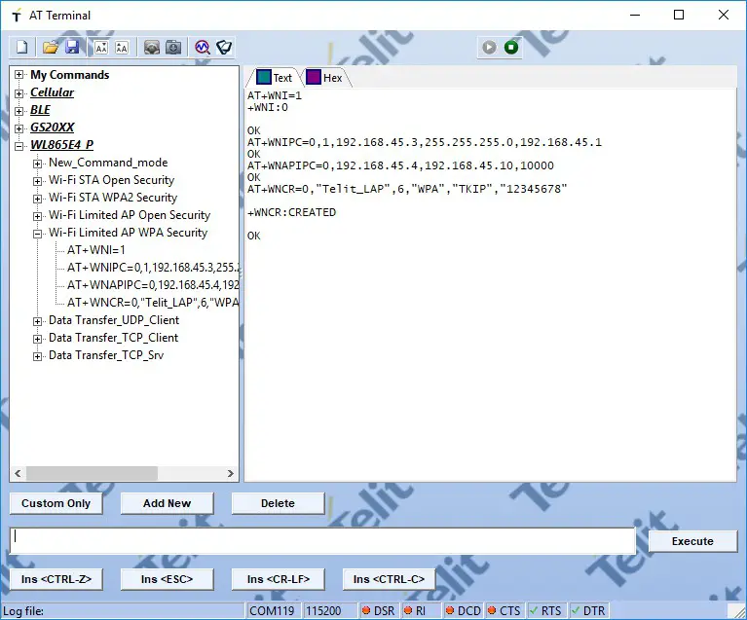Click the Ins <CR-LF> button
Screen dimensions: 747x620
tap(278, 579)
